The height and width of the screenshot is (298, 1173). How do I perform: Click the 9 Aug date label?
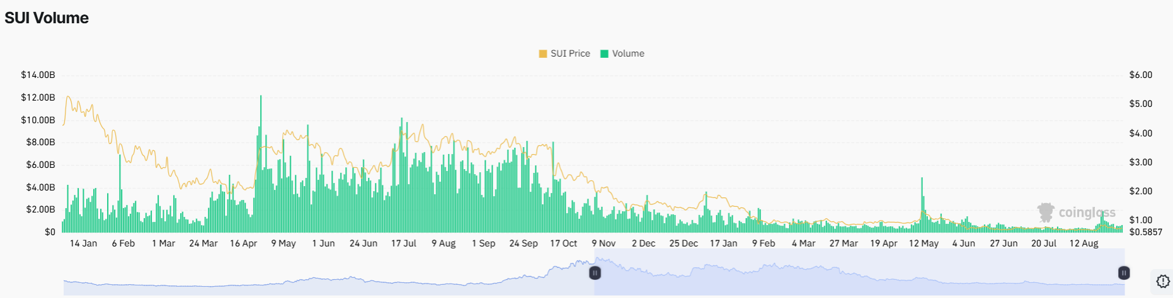(443, 243)
